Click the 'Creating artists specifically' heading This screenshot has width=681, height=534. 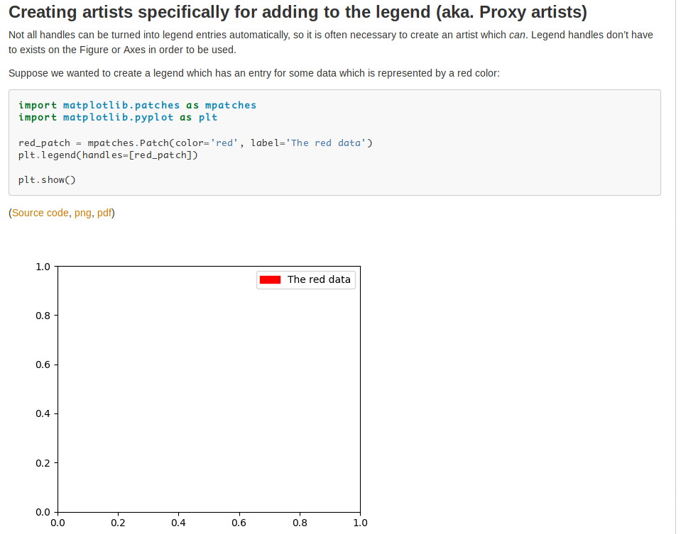(298, 13)
